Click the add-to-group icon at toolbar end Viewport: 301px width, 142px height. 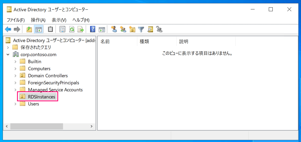160,29
